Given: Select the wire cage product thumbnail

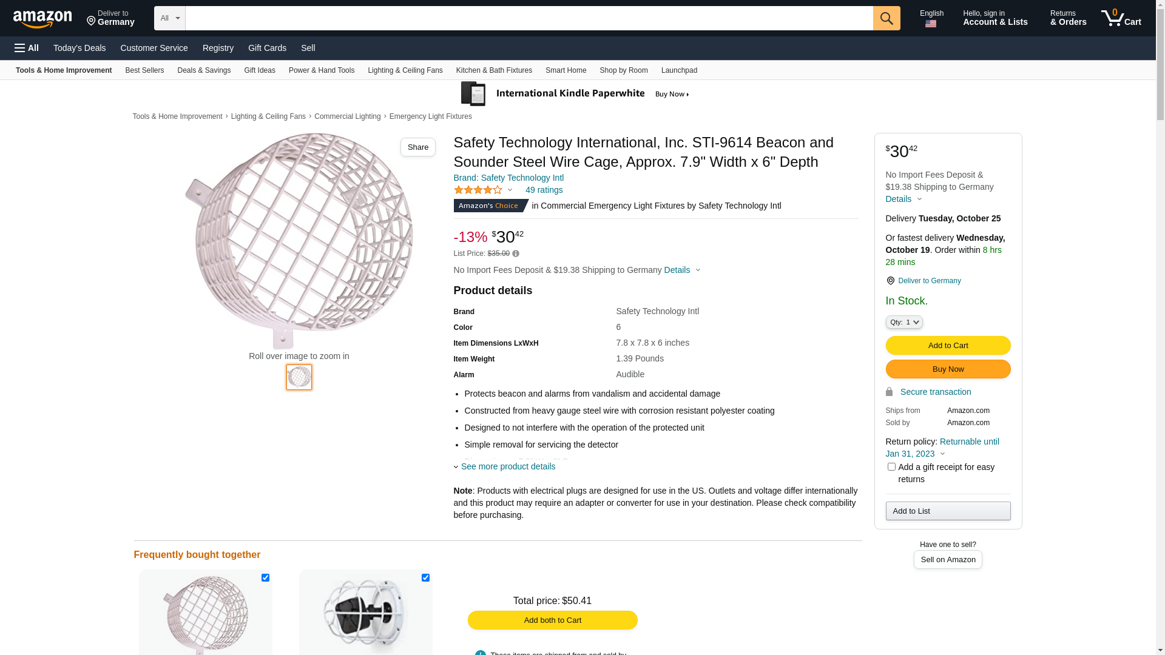Looking at the screenshot, I should (x=299, y=377).
